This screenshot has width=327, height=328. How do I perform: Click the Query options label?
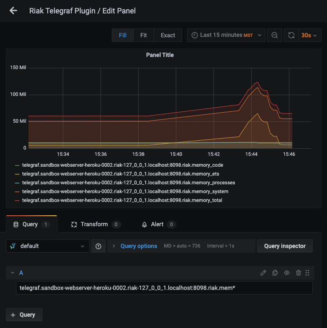click(139, 246)
